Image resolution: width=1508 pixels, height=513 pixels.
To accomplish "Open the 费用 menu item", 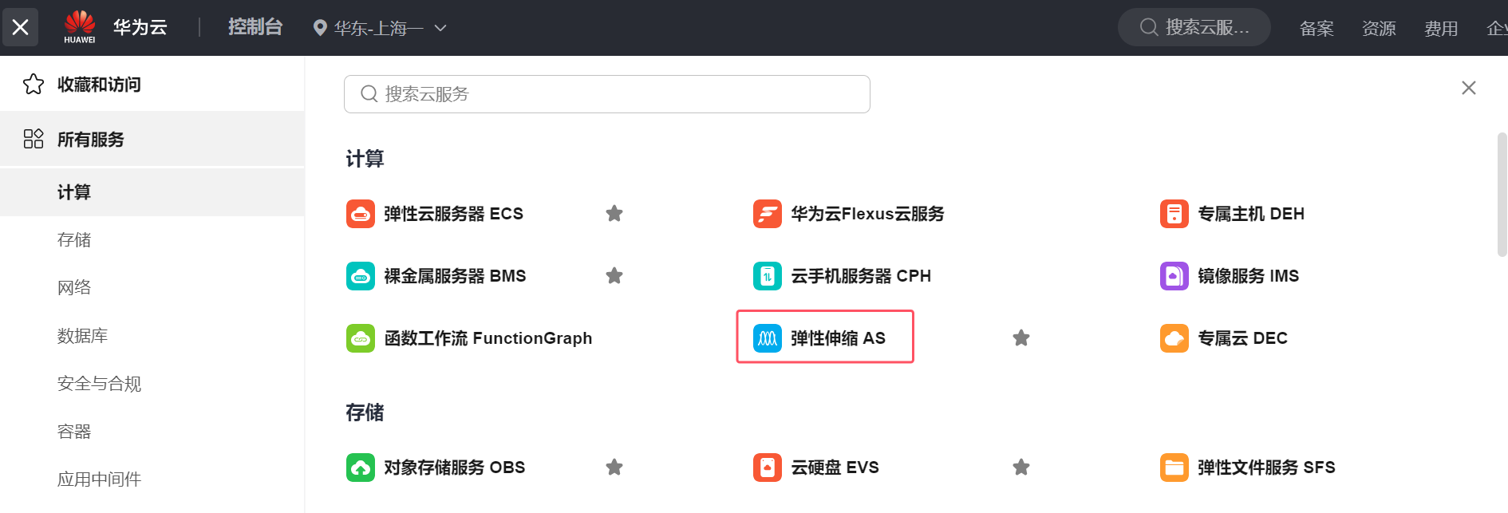I will (x=1441, y=29).
